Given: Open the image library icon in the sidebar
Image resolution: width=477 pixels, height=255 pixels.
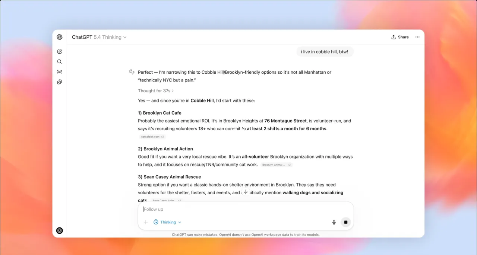Looking at the screenshot, I should [x=60, y=82].
